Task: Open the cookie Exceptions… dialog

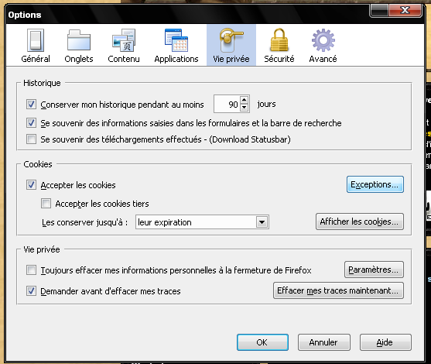Action: click(375, 184)
